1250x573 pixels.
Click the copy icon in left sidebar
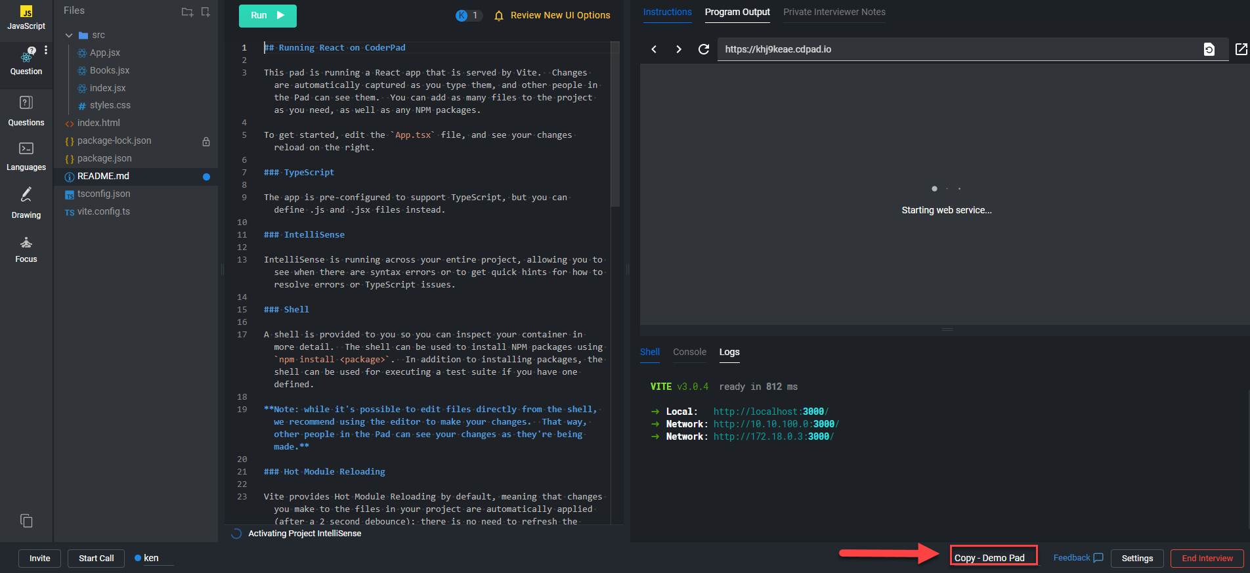point(26,520)
